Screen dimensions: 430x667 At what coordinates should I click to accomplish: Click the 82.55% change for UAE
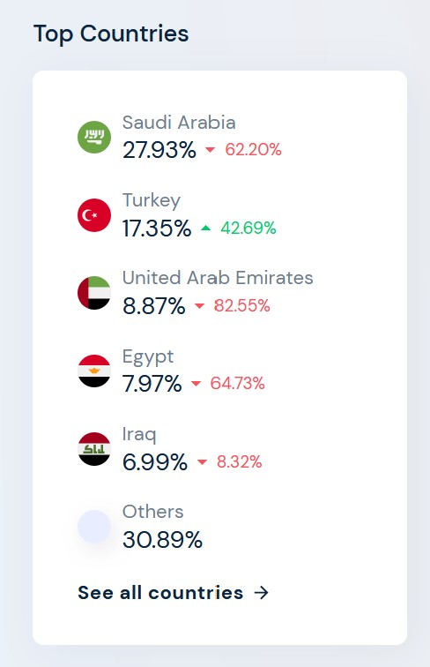(x=241, y=305)
